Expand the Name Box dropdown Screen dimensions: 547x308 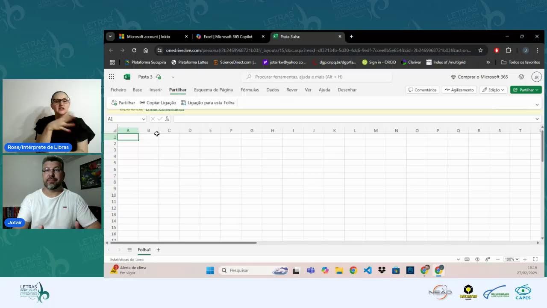click(143, 119)
